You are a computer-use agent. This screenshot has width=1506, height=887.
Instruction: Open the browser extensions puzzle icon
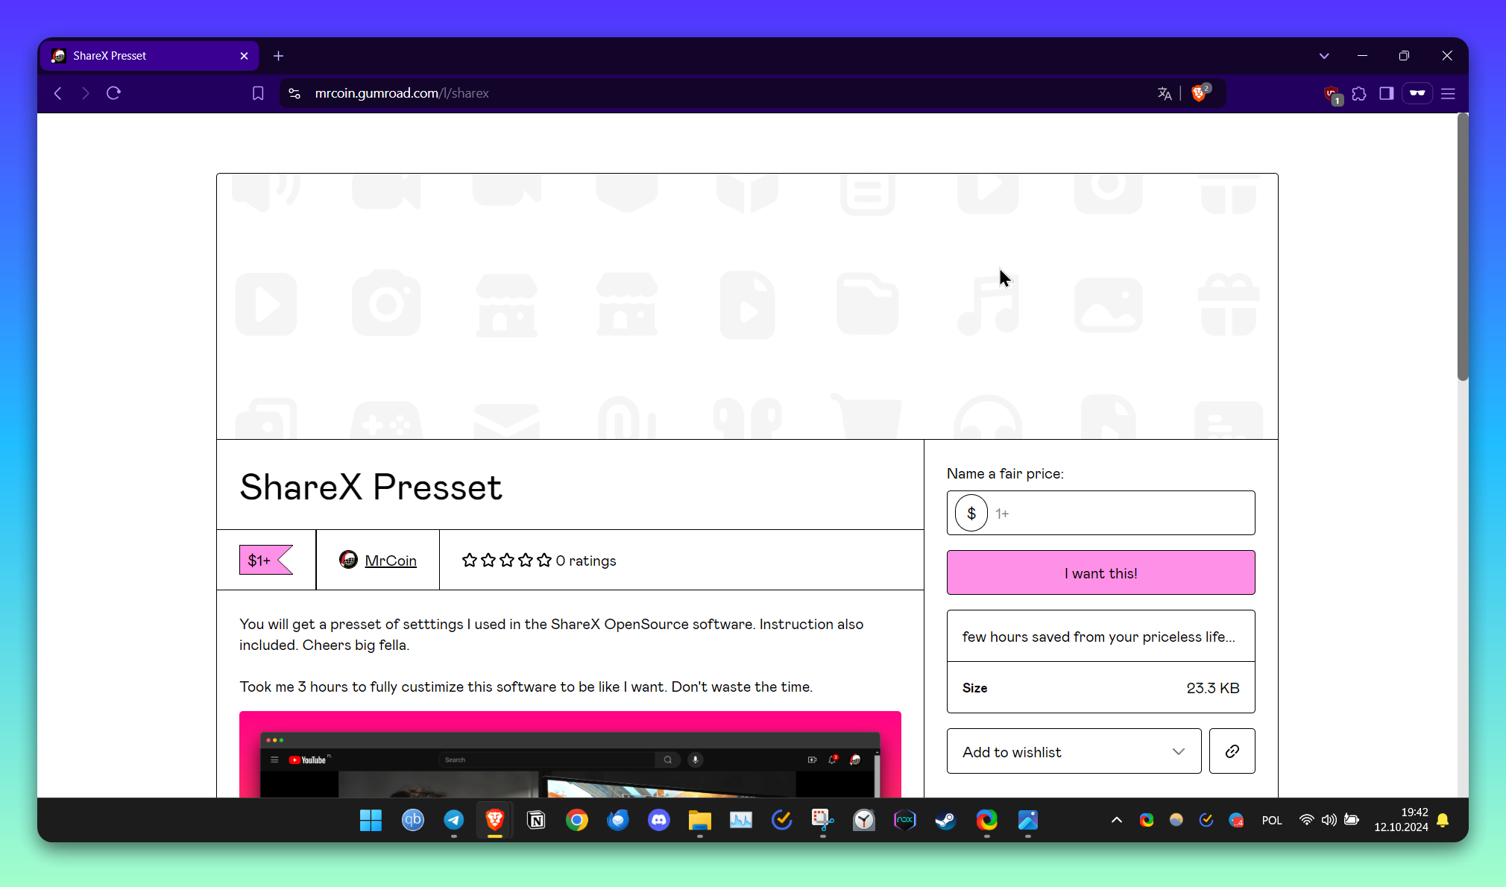(1360, 93)
